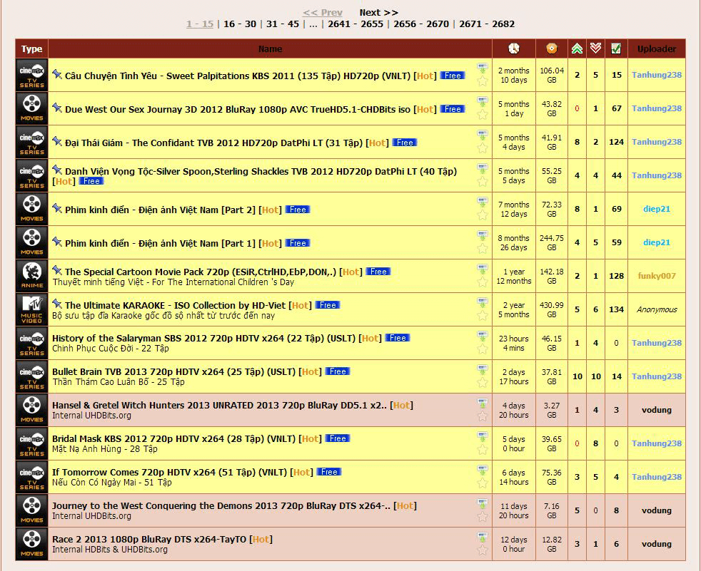
Task: Toggle bookmark star for History of the Salaryman
Action: tap(483, 349)
